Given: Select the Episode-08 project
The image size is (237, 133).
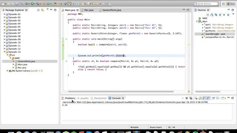Looking at the screenshot, I should point(15,36).
